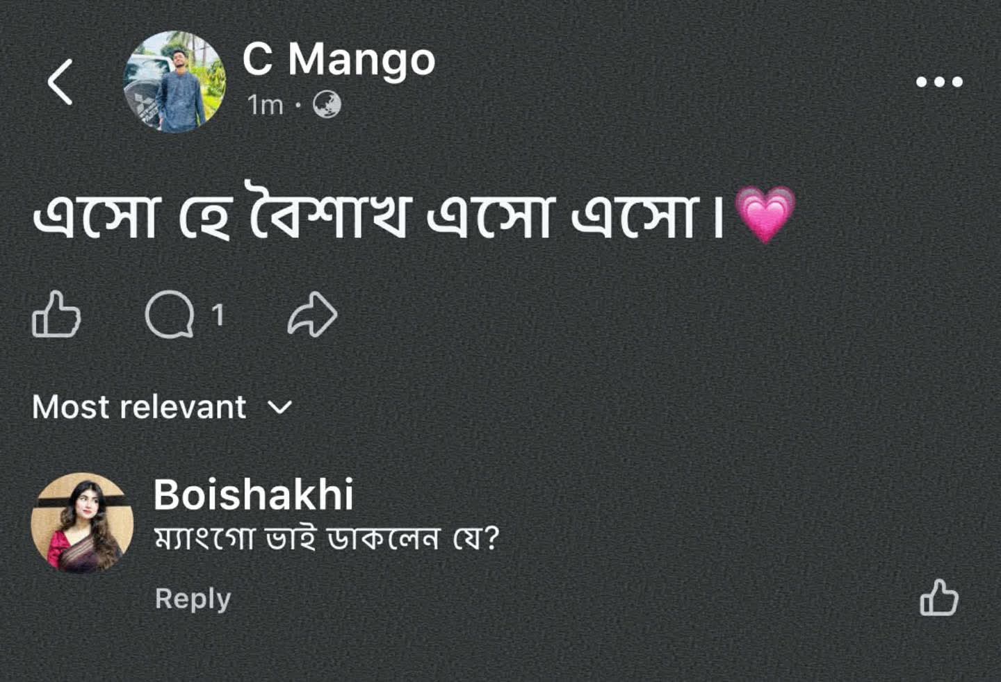
Task: View Boishakhi's profile picture
Action: (82, 523)
